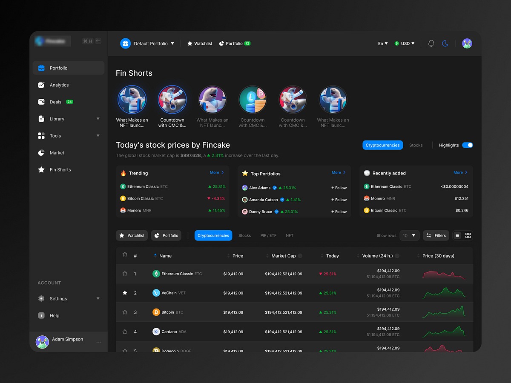Screen dimensions: 511x383
Task: Open the Default Portfolio dropdown
Action: click(x=147, y=43)
